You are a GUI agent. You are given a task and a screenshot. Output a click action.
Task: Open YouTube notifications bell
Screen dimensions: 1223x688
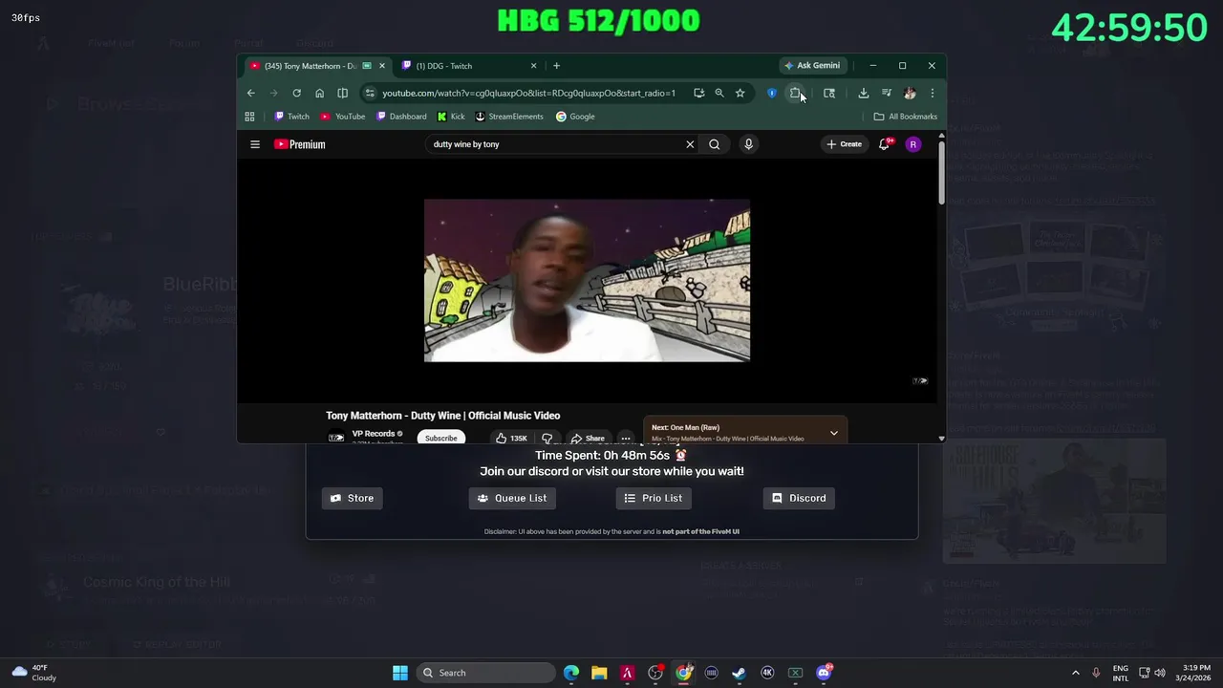pos(884,144)
